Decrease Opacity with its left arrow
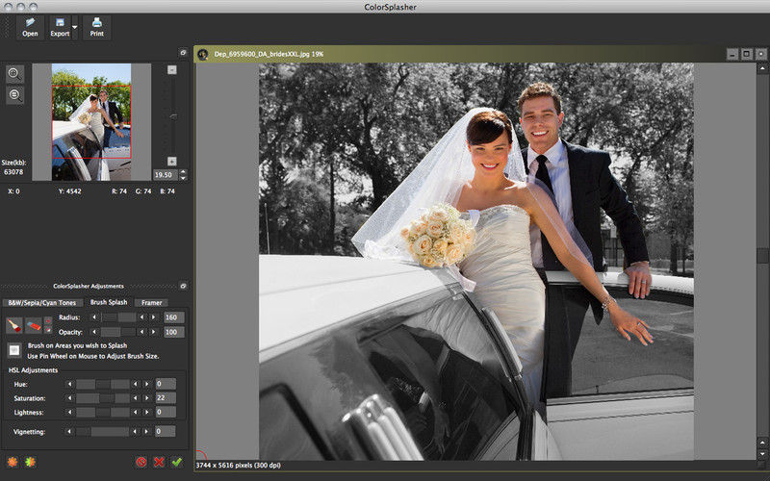 [x=94, y=332]
